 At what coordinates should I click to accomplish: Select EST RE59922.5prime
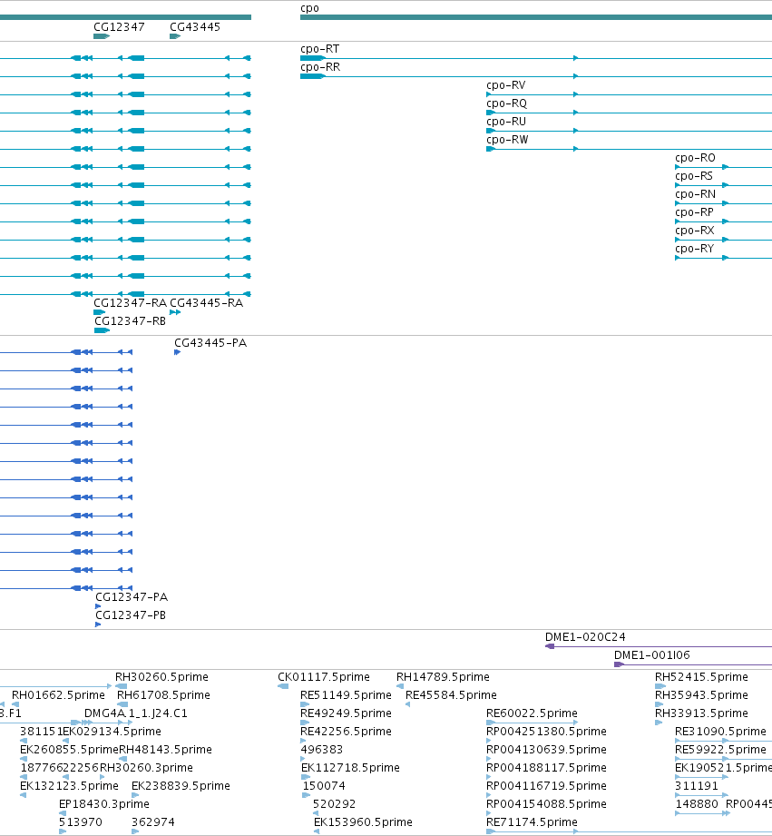coord(720,750)
